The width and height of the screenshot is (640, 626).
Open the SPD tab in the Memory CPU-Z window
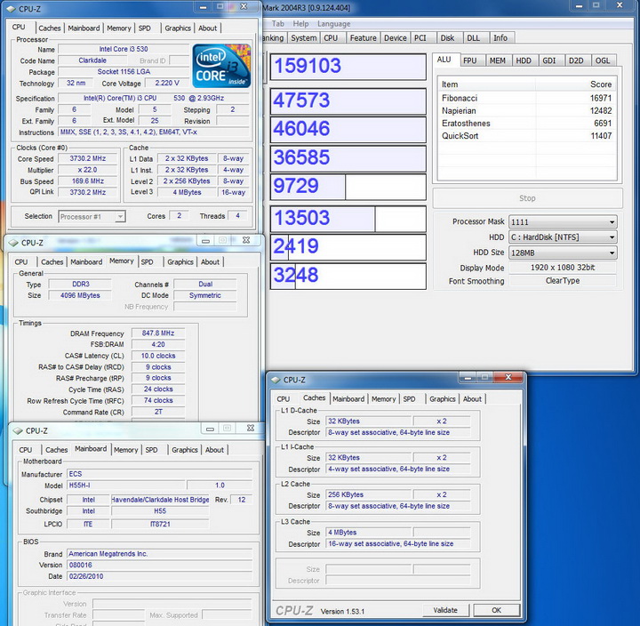pos(147,262)
